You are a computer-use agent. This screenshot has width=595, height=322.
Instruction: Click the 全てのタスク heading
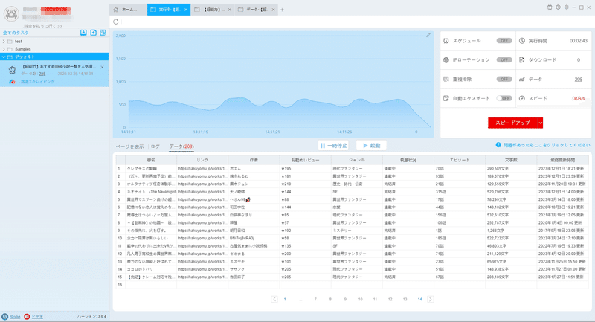pyautogui.click(x=16, y=33)
